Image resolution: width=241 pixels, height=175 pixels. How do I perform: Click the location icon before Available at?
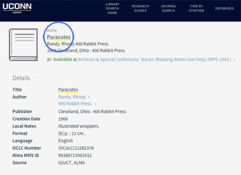point(49,60)
